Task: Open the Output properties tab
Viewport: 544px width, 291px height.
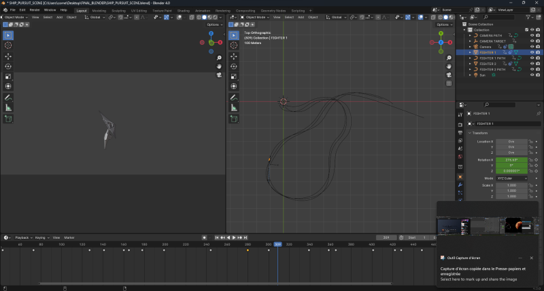Action: pos(460,133)
